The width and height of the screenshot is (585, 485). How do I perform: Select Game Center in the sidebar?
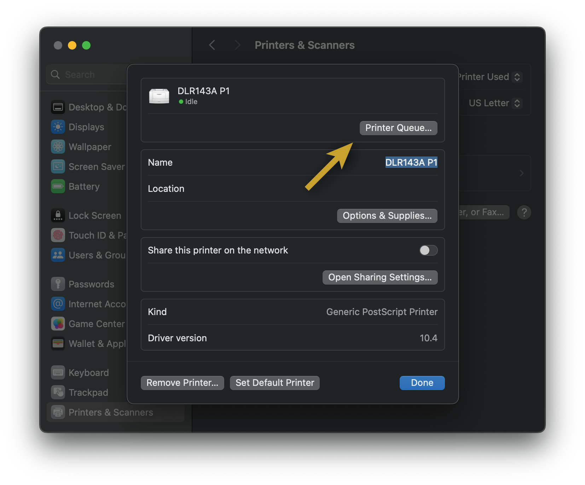(96, 324)
